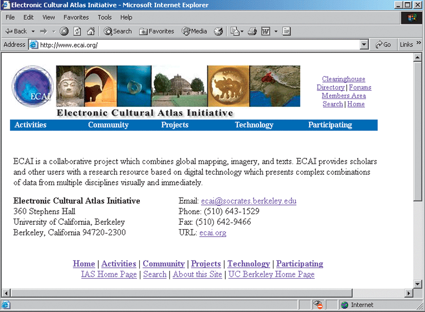Click the satellite map banner image

[275, 86]
